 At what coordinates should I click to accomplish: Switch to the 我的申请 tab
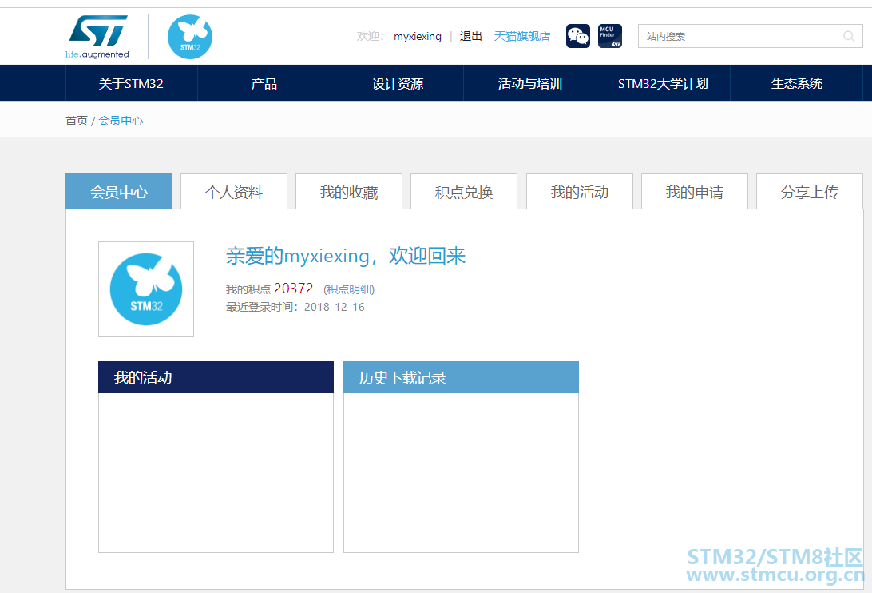coord(695,192)
